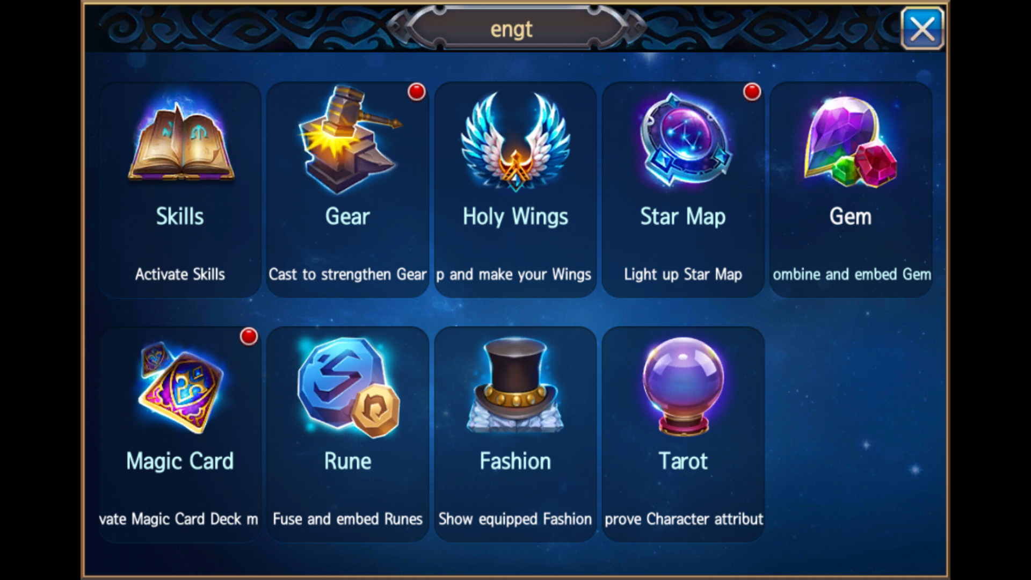Screen dimensions: 1031x580
Task: Click the red notification dot on Star Map
Action: click(752, 92)
